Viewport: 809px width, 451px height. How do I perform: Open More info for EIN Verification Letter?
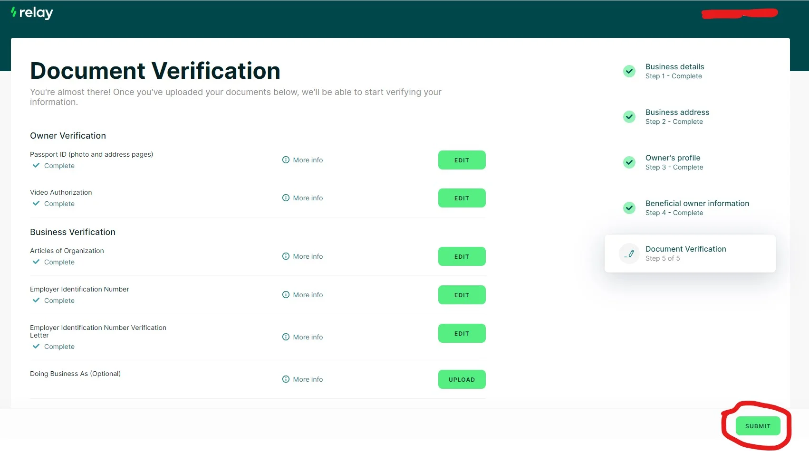308,337
